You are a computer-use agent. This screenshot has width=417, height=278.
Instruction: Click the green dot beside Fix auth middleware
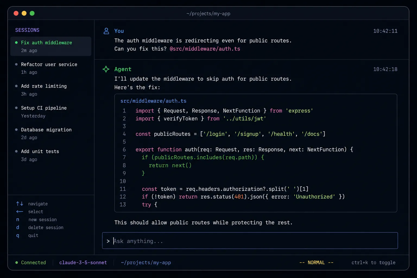point(16,43)
